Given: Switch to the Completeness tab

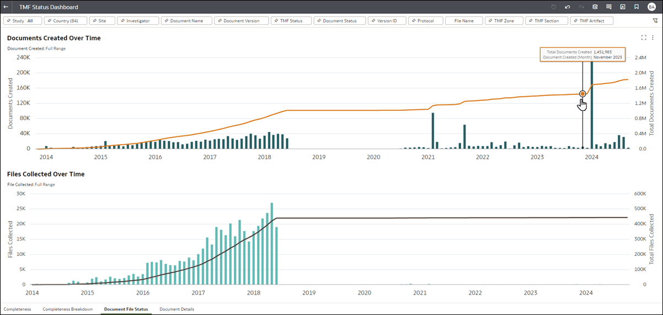Looking at the screenshot, I should pyautogui.click(x=18, y=309).
